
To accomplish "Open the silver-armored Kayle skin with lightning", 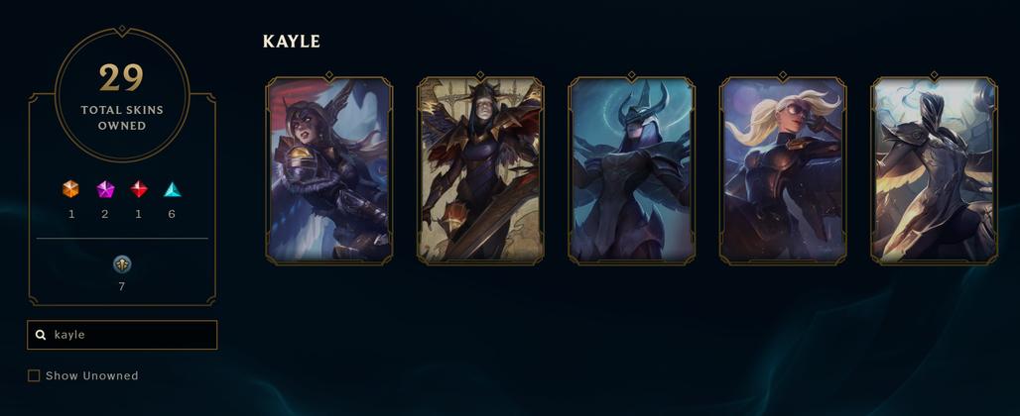I will 934,170.
